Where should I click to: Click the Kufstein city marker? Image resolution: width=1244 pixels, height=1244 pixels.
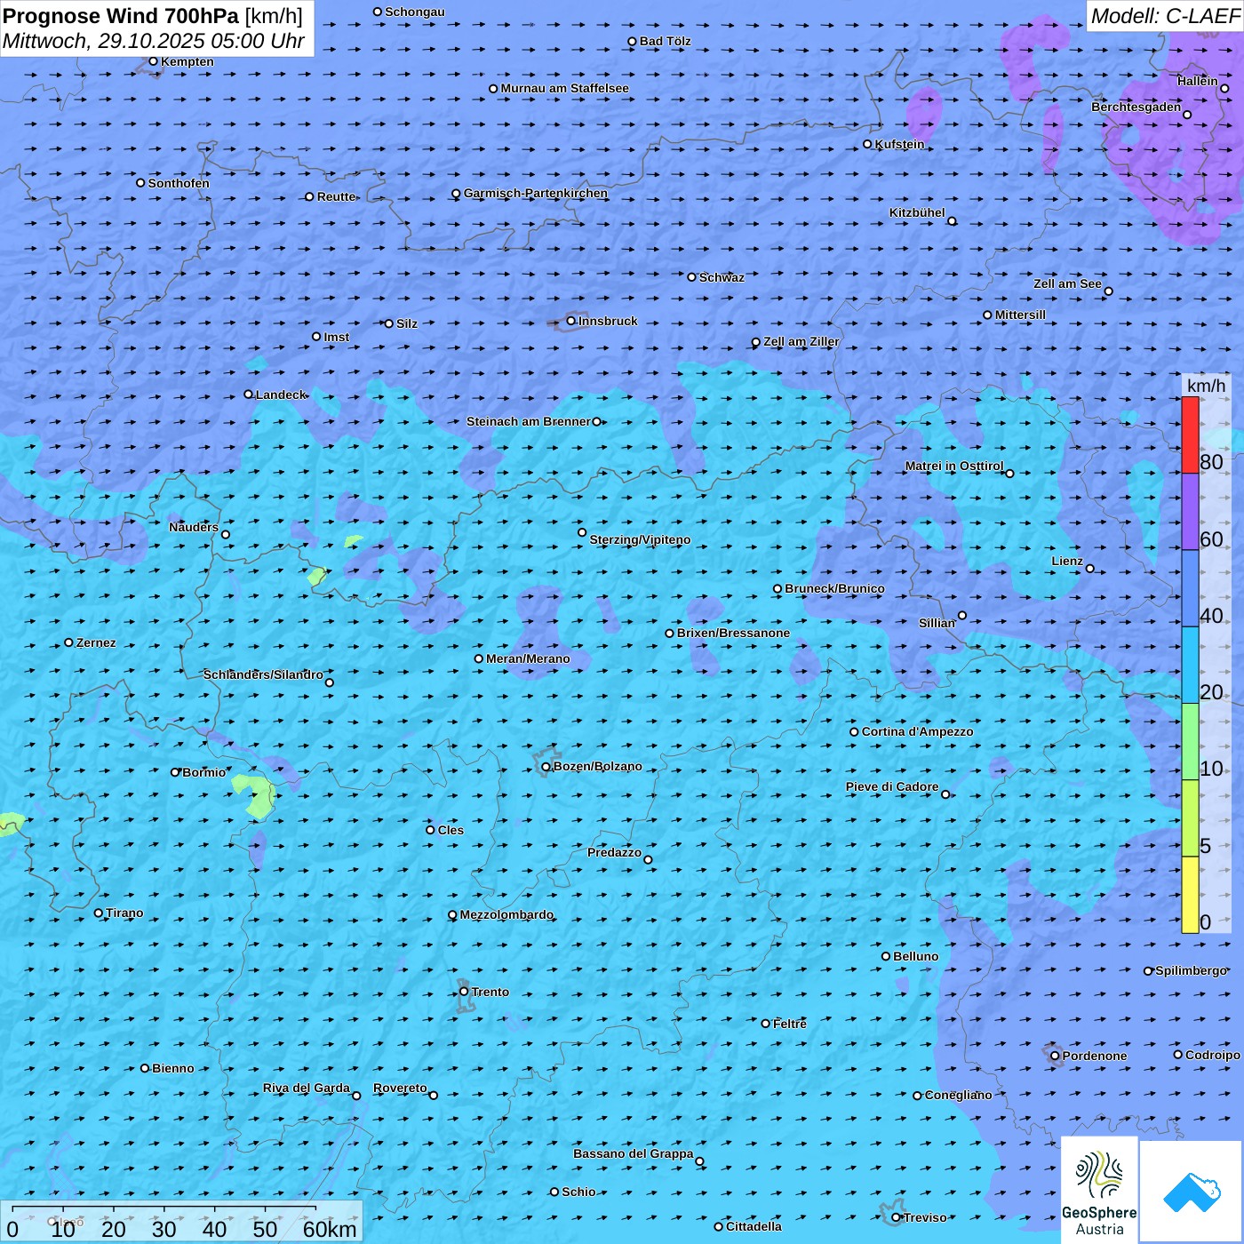tap(868, 144)
